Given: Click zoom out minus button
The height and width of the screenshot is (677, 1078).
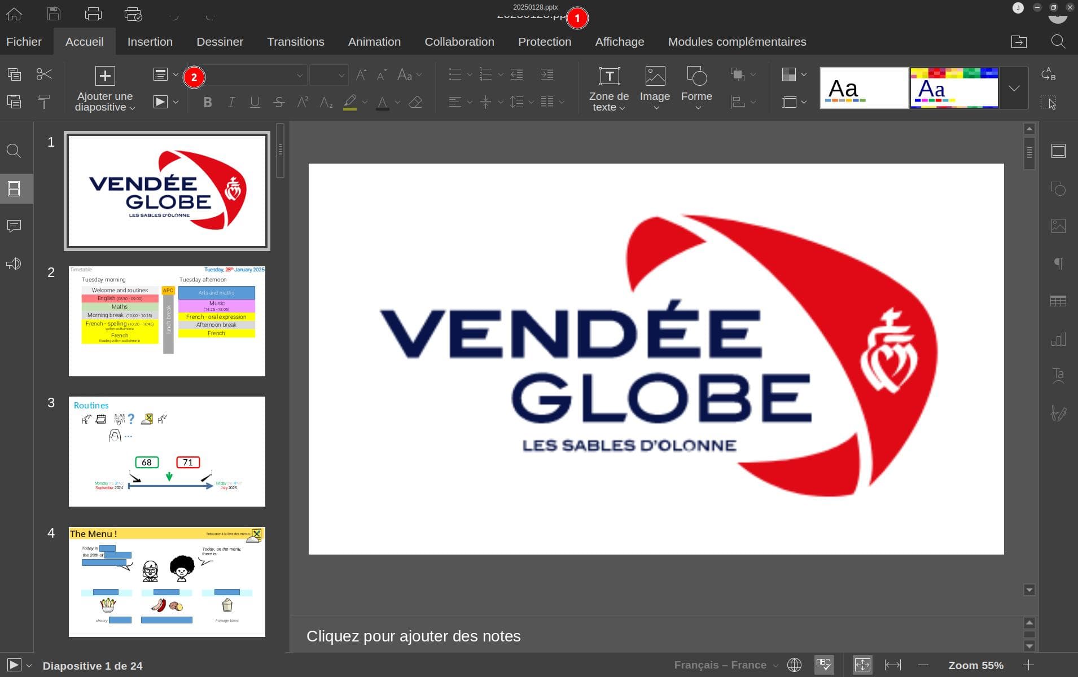Looking at the screenshot, I should [923, 665].
